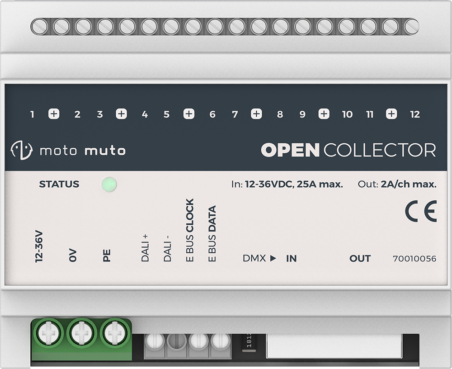Click the bold 'IN' label beside DMX
The width and height of the screenshot is (452, 369).
pos(292,259)
